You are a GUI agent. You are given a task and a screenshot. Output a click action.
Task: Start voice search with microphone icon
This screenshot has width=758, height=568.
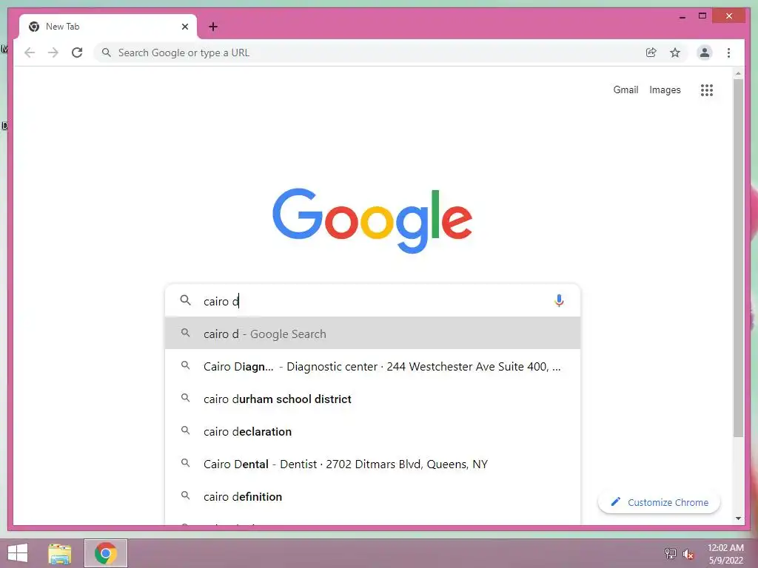[559, 300]
